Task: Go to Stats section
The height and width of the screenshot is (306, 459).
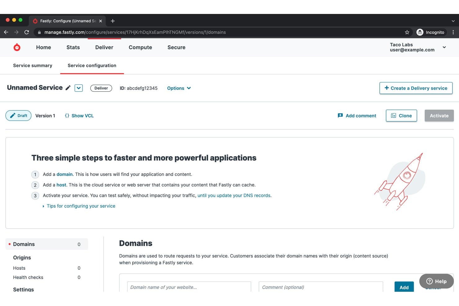Action: tap(73, 47)
